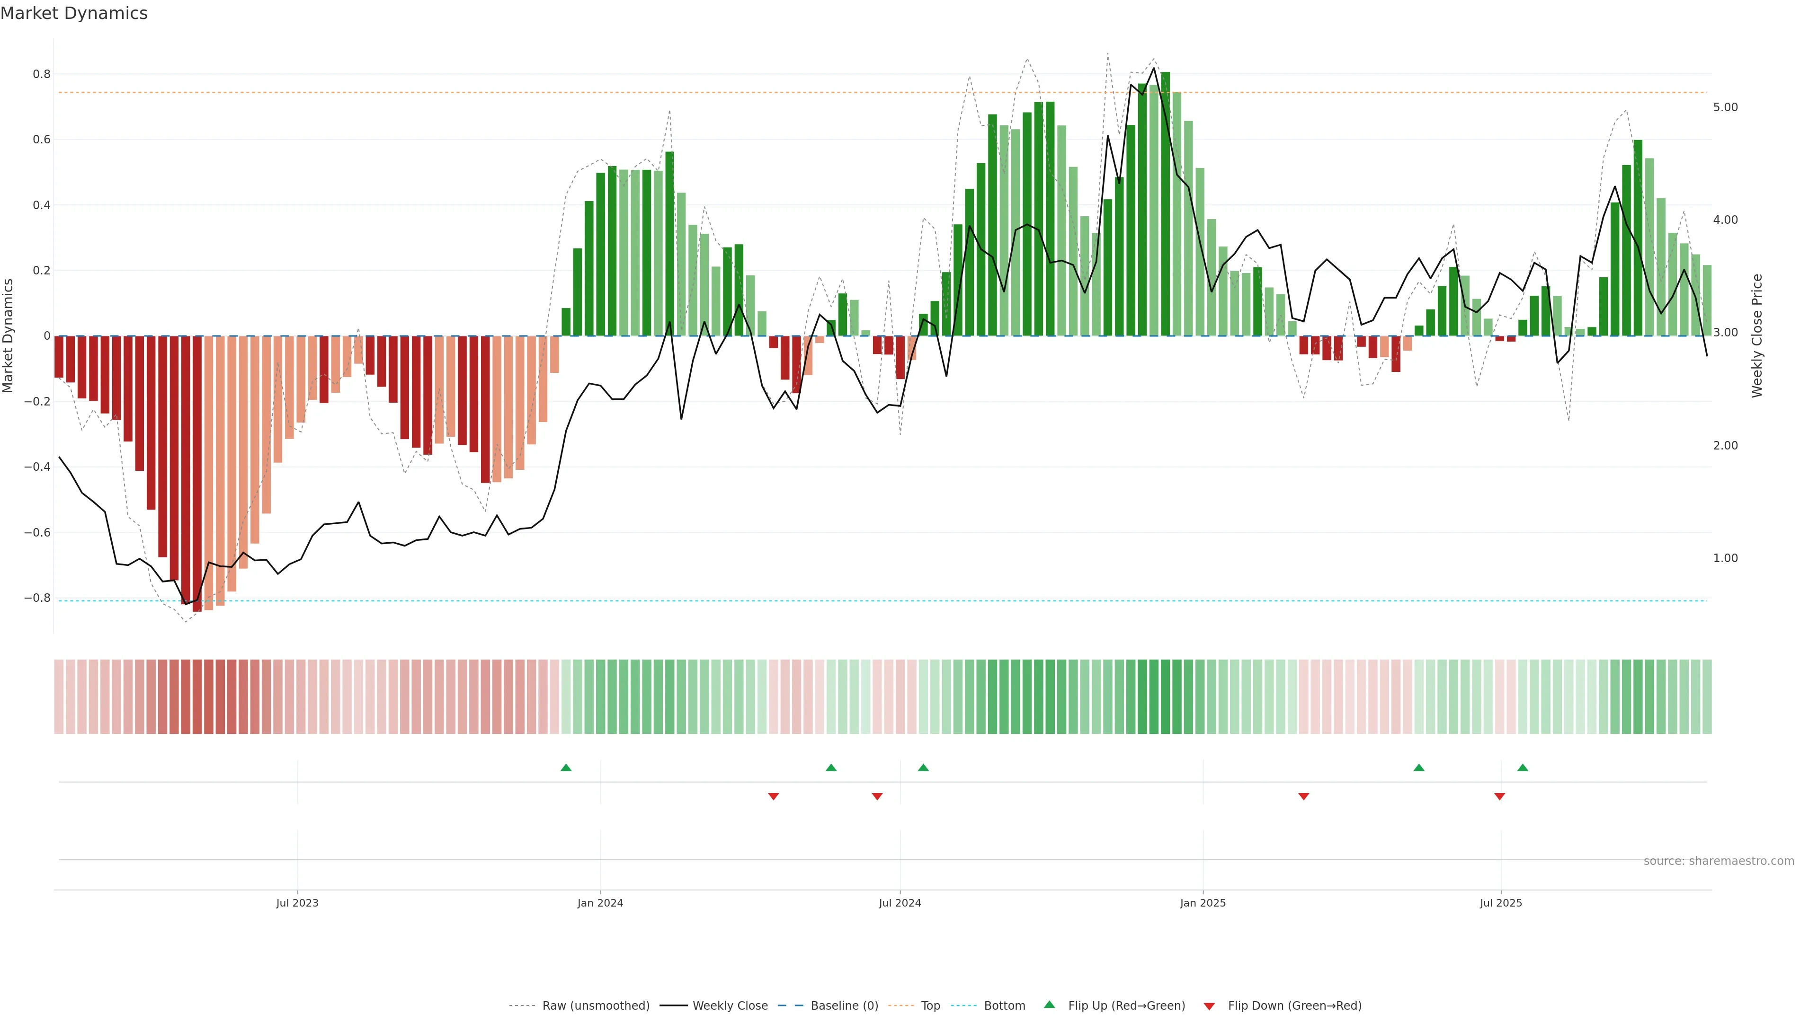The height and width of the screenshot is (1022, 1818).
Task: Click the first green flip-up triangle marker
Action: 565,767
